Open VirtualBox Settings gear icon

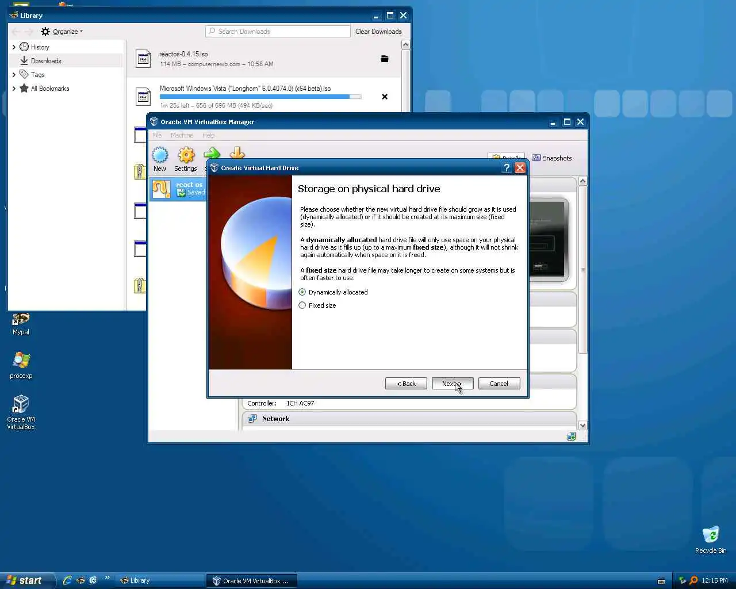(186, 155)
